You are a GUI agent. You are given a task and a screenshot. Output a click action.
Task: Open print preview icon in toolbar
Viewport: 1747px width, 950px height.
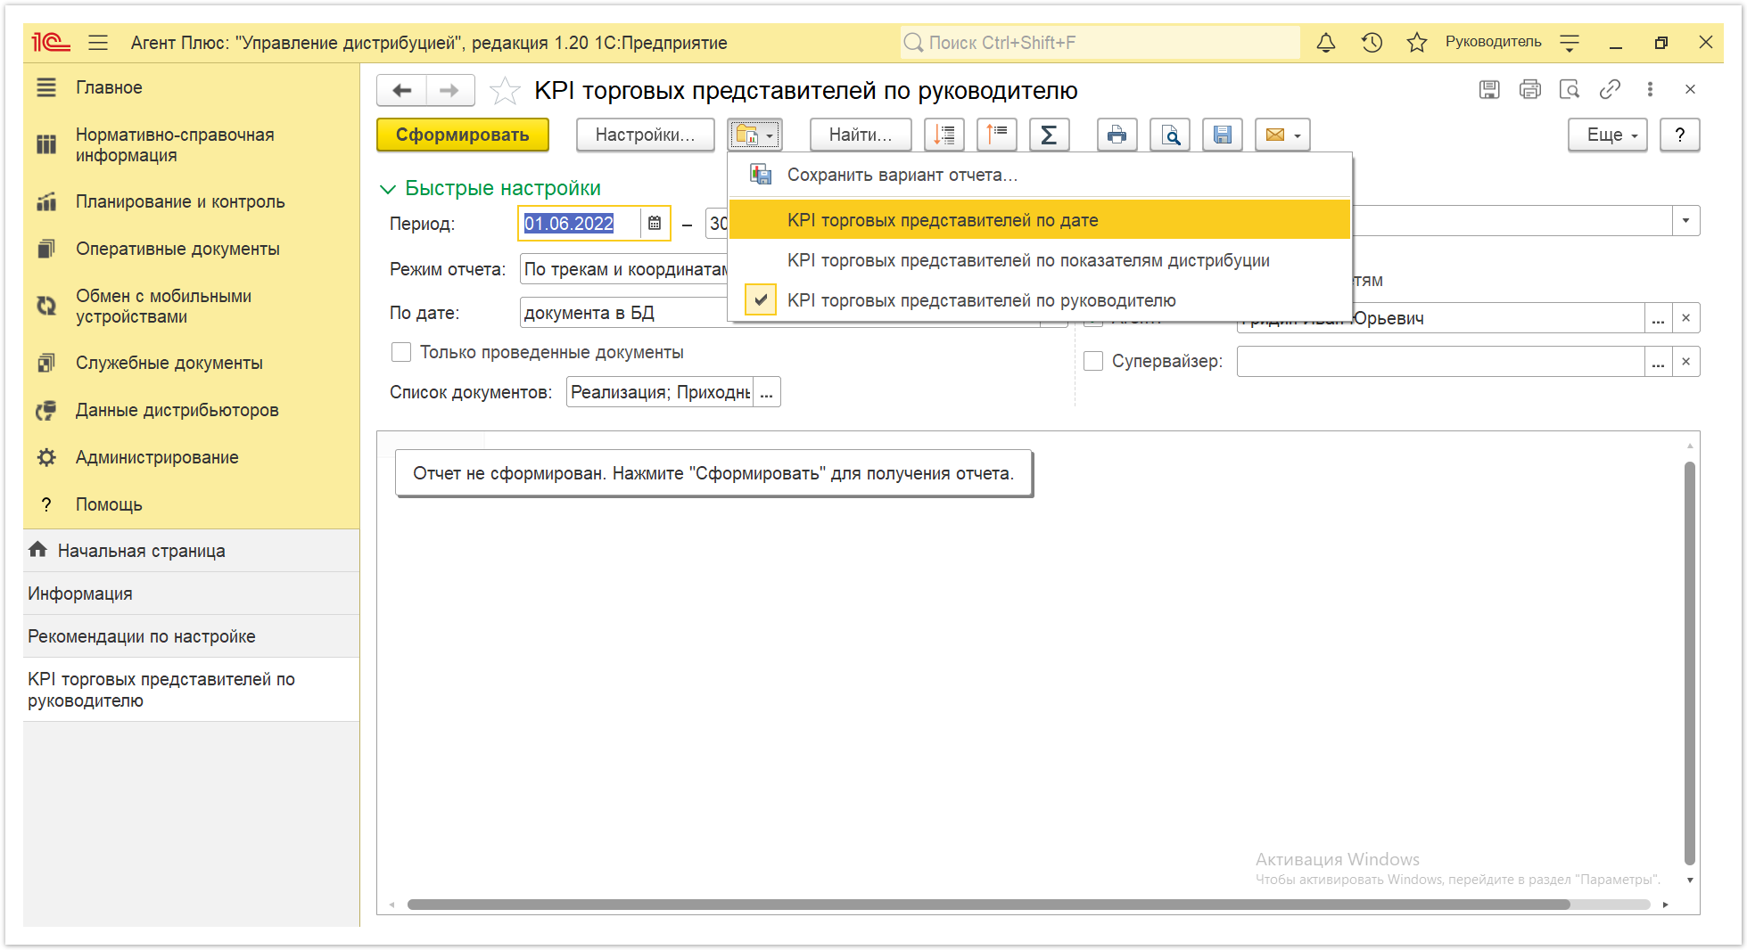1170,135
